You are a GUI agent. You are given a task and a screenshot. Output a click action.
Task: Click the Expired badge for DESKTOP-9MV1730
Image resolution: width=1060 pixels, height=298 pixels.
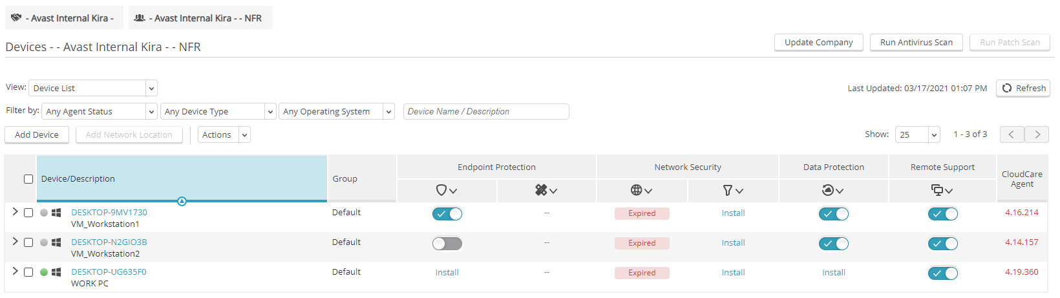pos(642,213)
